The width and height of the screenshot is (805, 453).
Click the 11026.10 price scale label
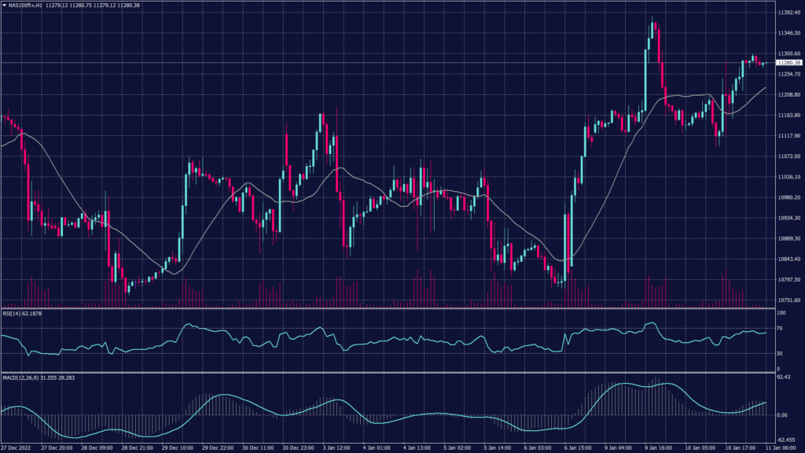788,177
